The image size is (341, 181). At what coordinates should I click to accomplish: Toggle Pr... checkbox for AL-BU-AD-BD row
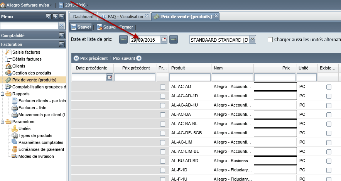162,161
